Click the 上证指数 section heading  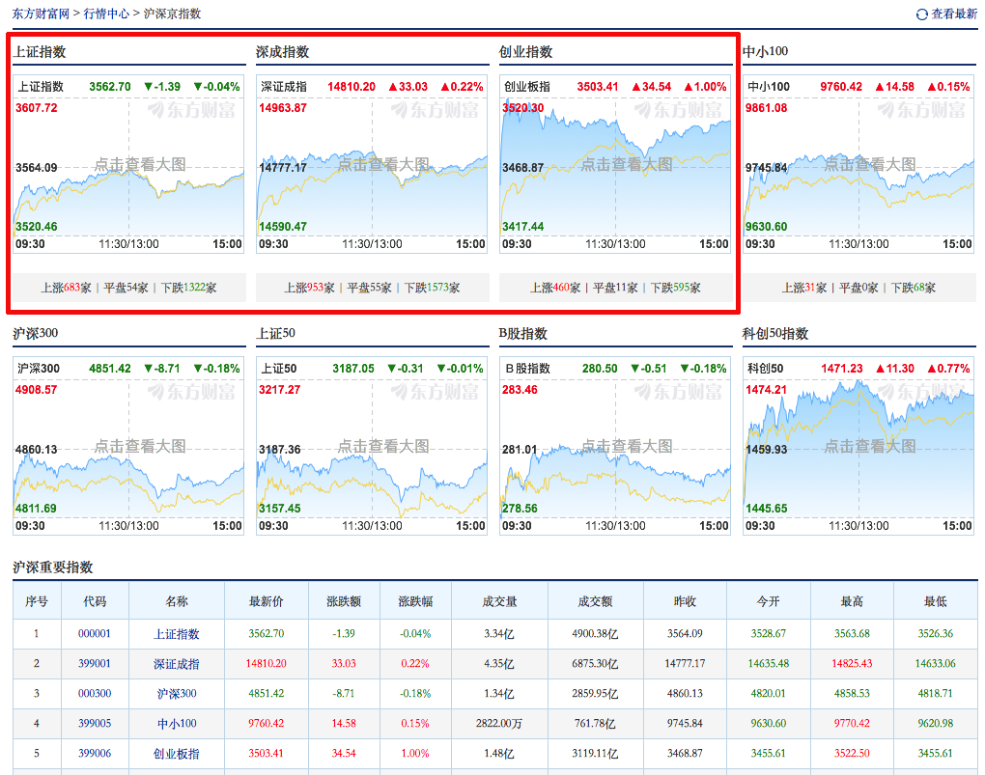point(40,51)
